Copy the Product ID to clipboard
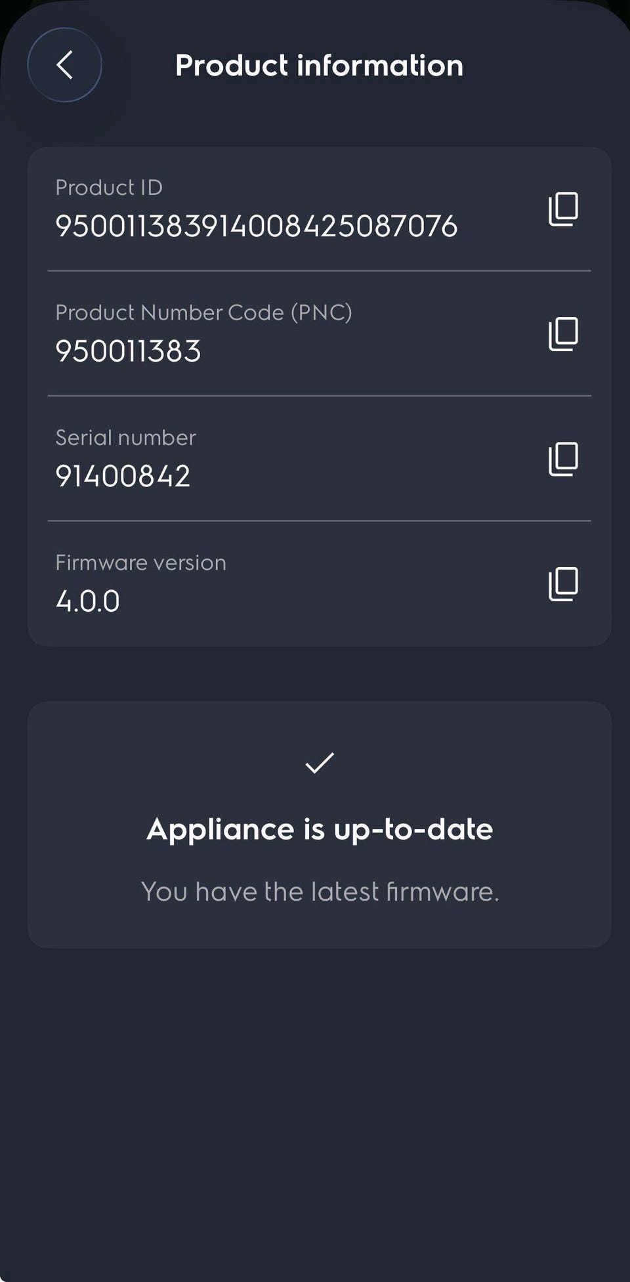This screenshot has height=1282, width=630. pos(563,209)
